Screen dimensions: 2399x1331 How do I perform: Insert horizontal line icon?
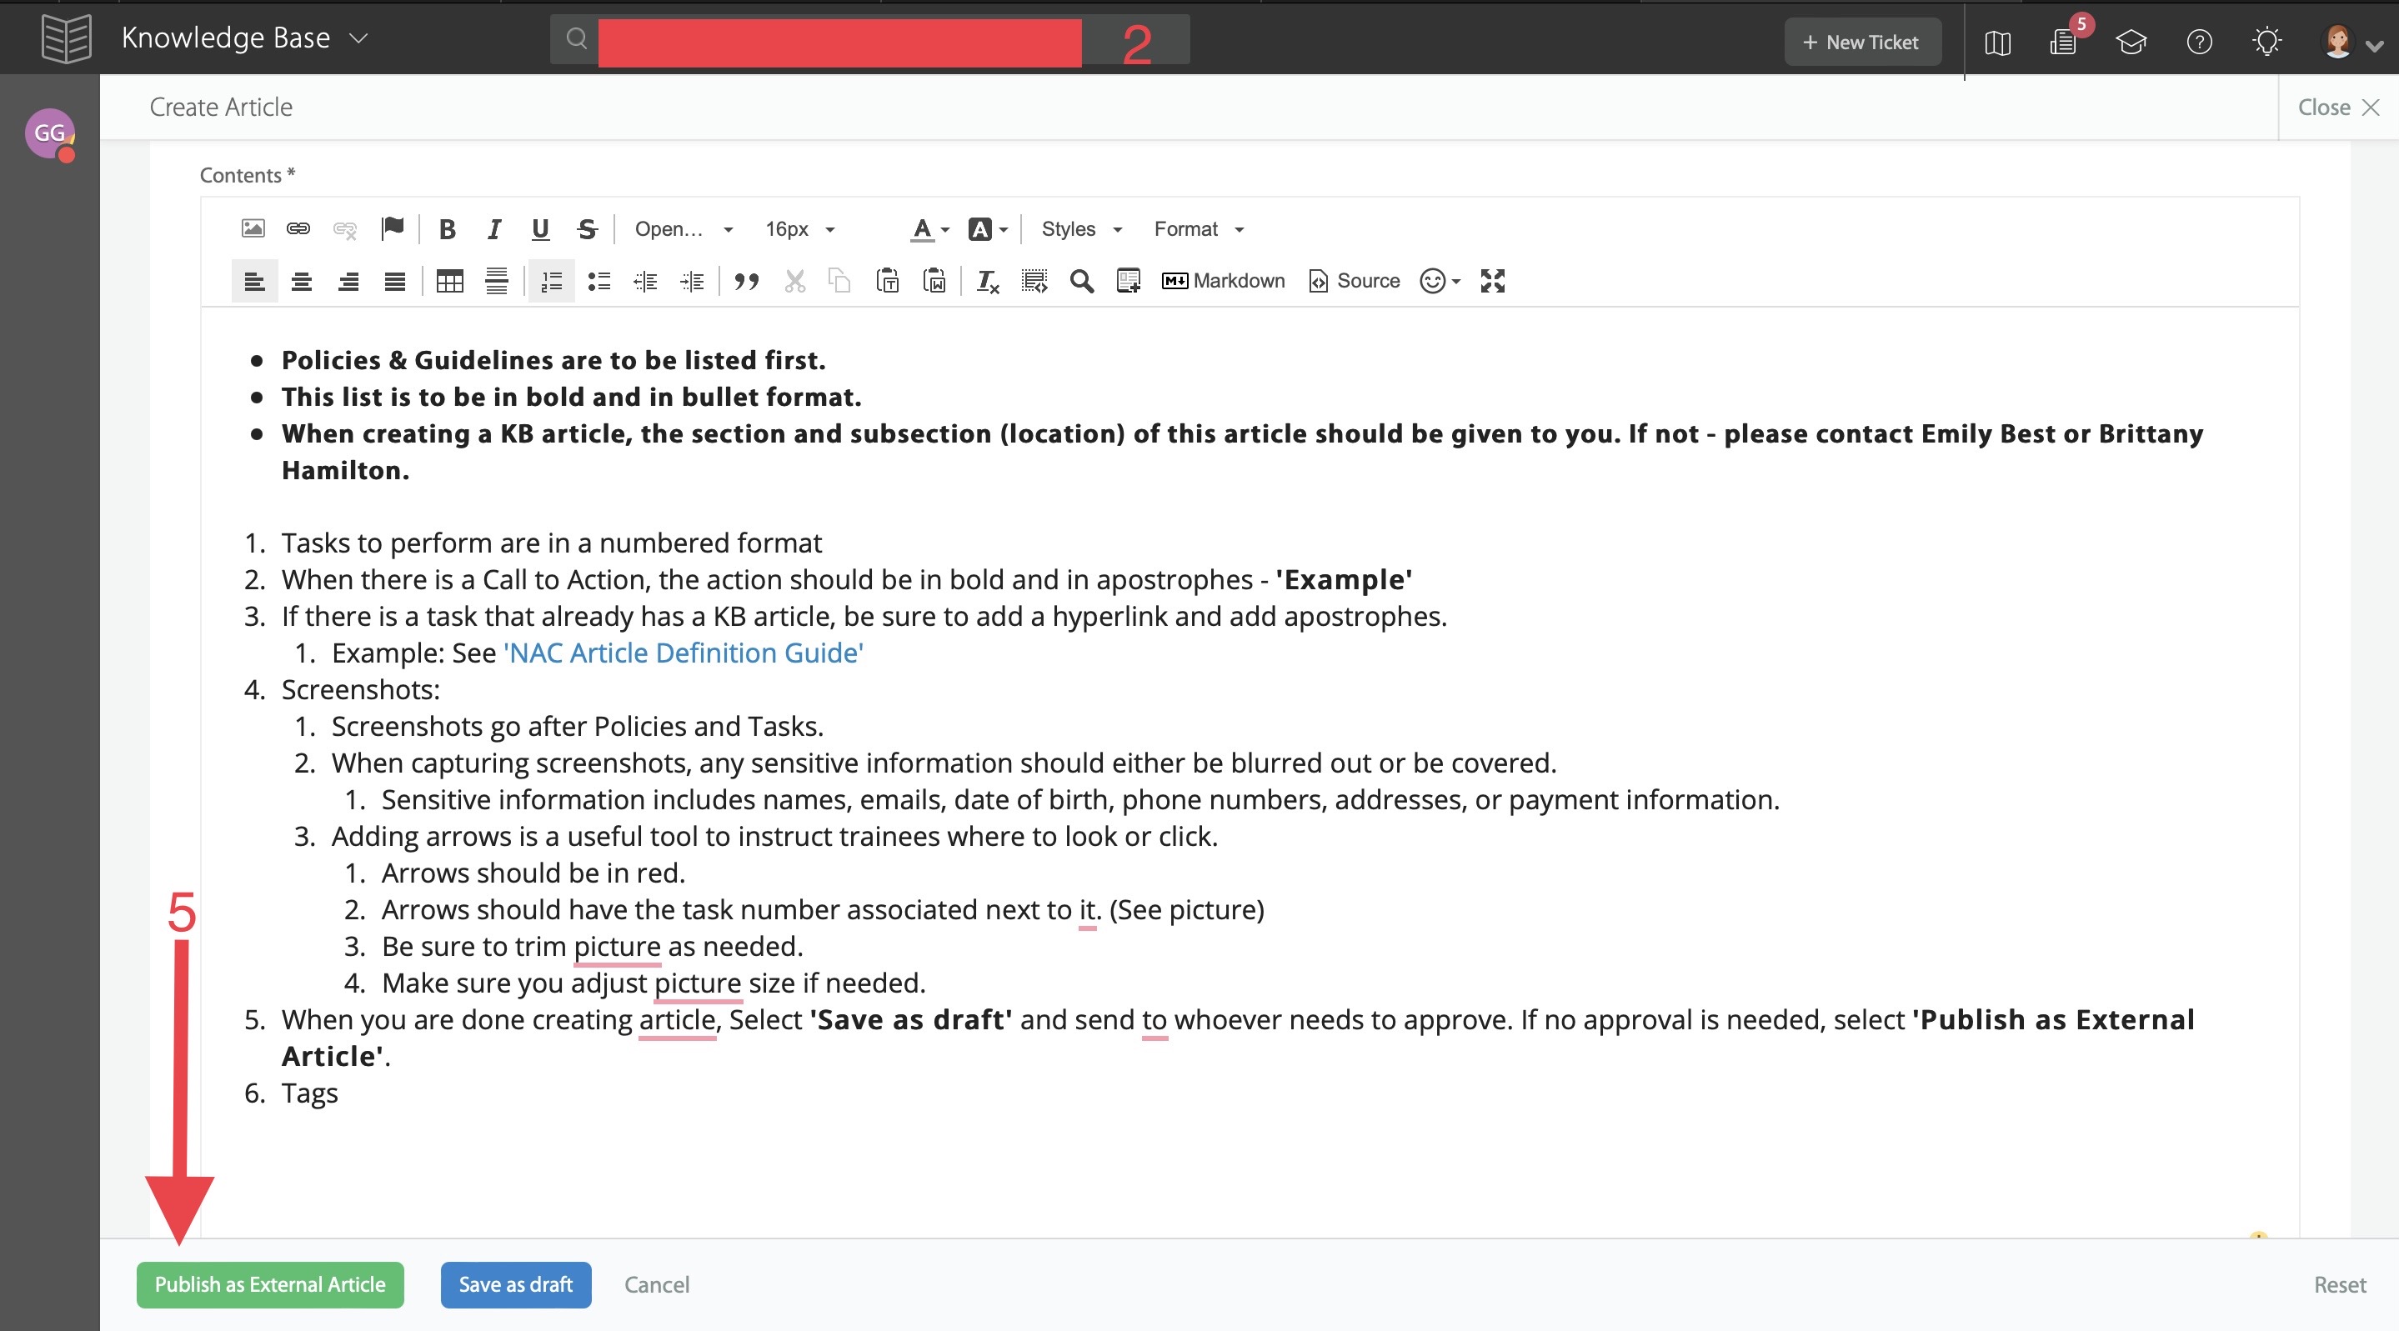[x=496, y=282]
